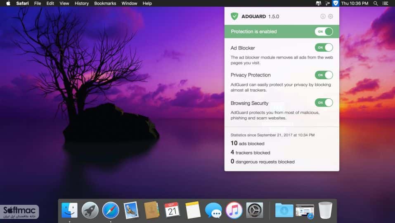Open Messages bubbles icon in the Dock

coord(213,210)
